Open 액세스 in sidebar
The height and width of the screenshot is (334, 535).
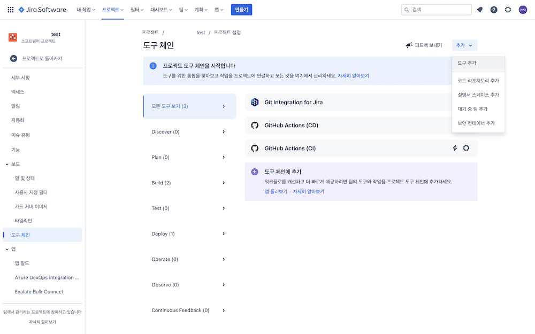(42, 92)
